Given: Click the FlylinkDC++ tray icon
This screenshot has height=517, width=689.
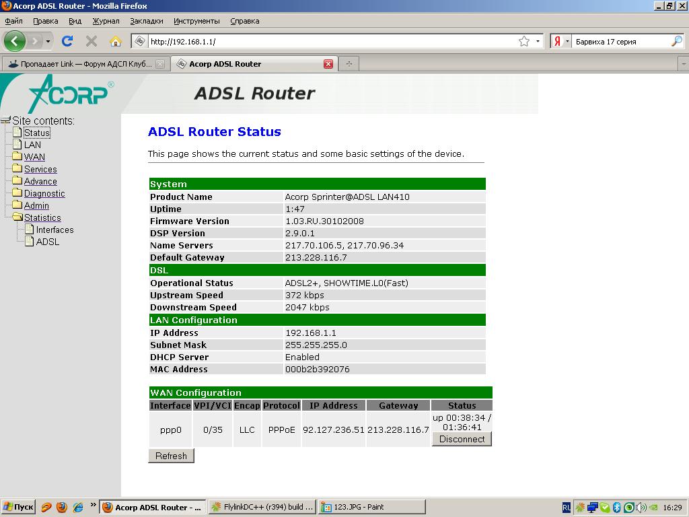Looking at the screenshot, I should [580, 508].
